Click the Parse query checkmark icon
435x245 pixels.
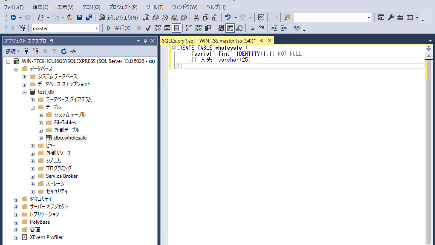click(148, 28)
